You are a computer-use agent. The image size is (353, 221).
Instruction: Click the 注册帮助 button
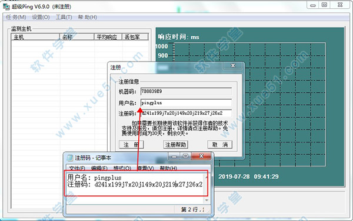(175, 145)
